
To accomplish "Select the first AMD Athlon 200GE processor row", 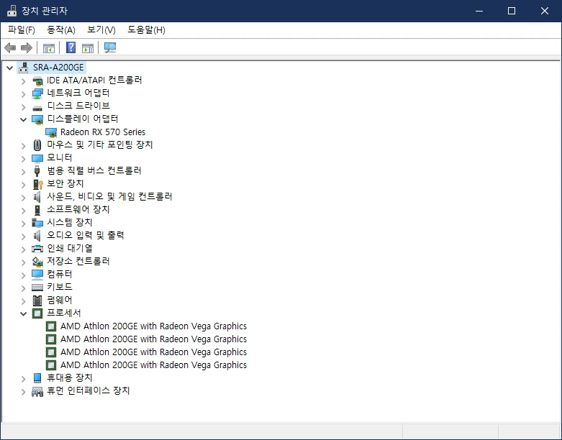I will tap(153, 326).
